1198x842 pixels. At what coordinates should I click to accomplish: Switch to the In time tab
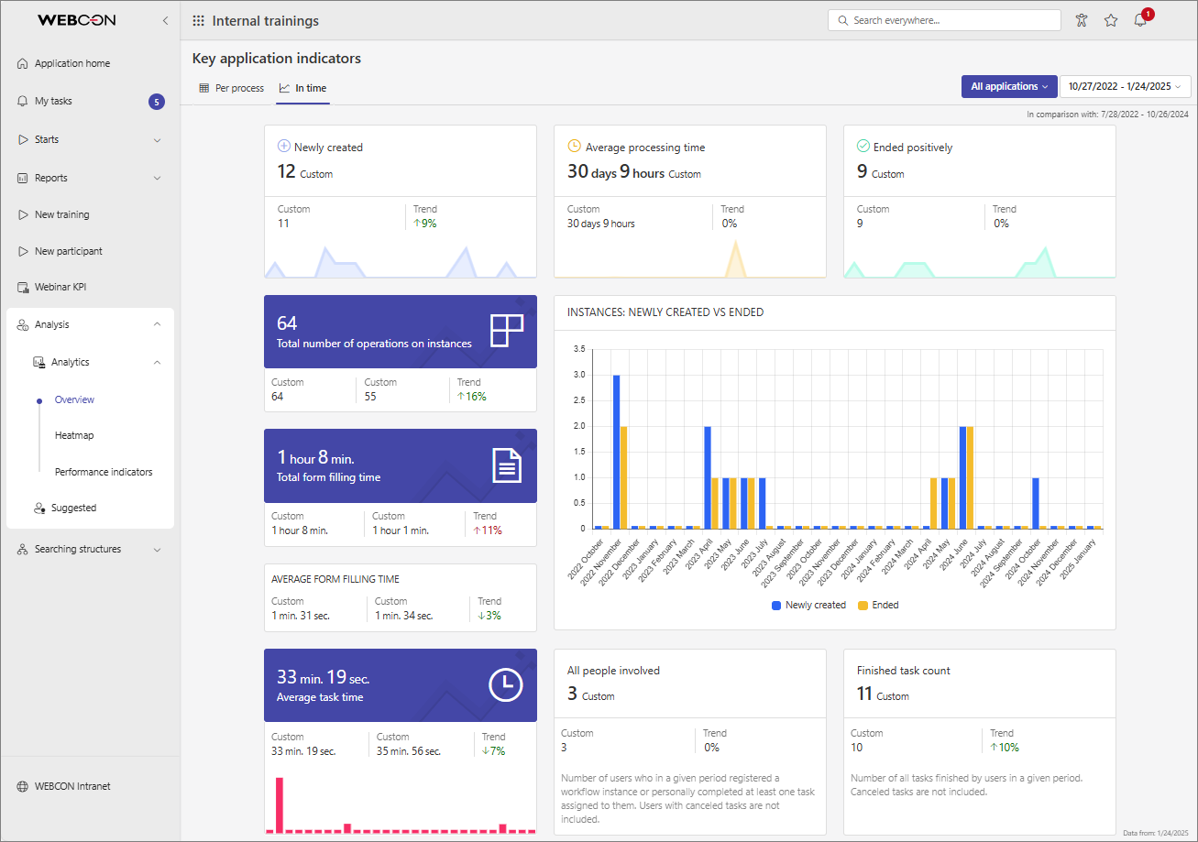pos(302,88)
